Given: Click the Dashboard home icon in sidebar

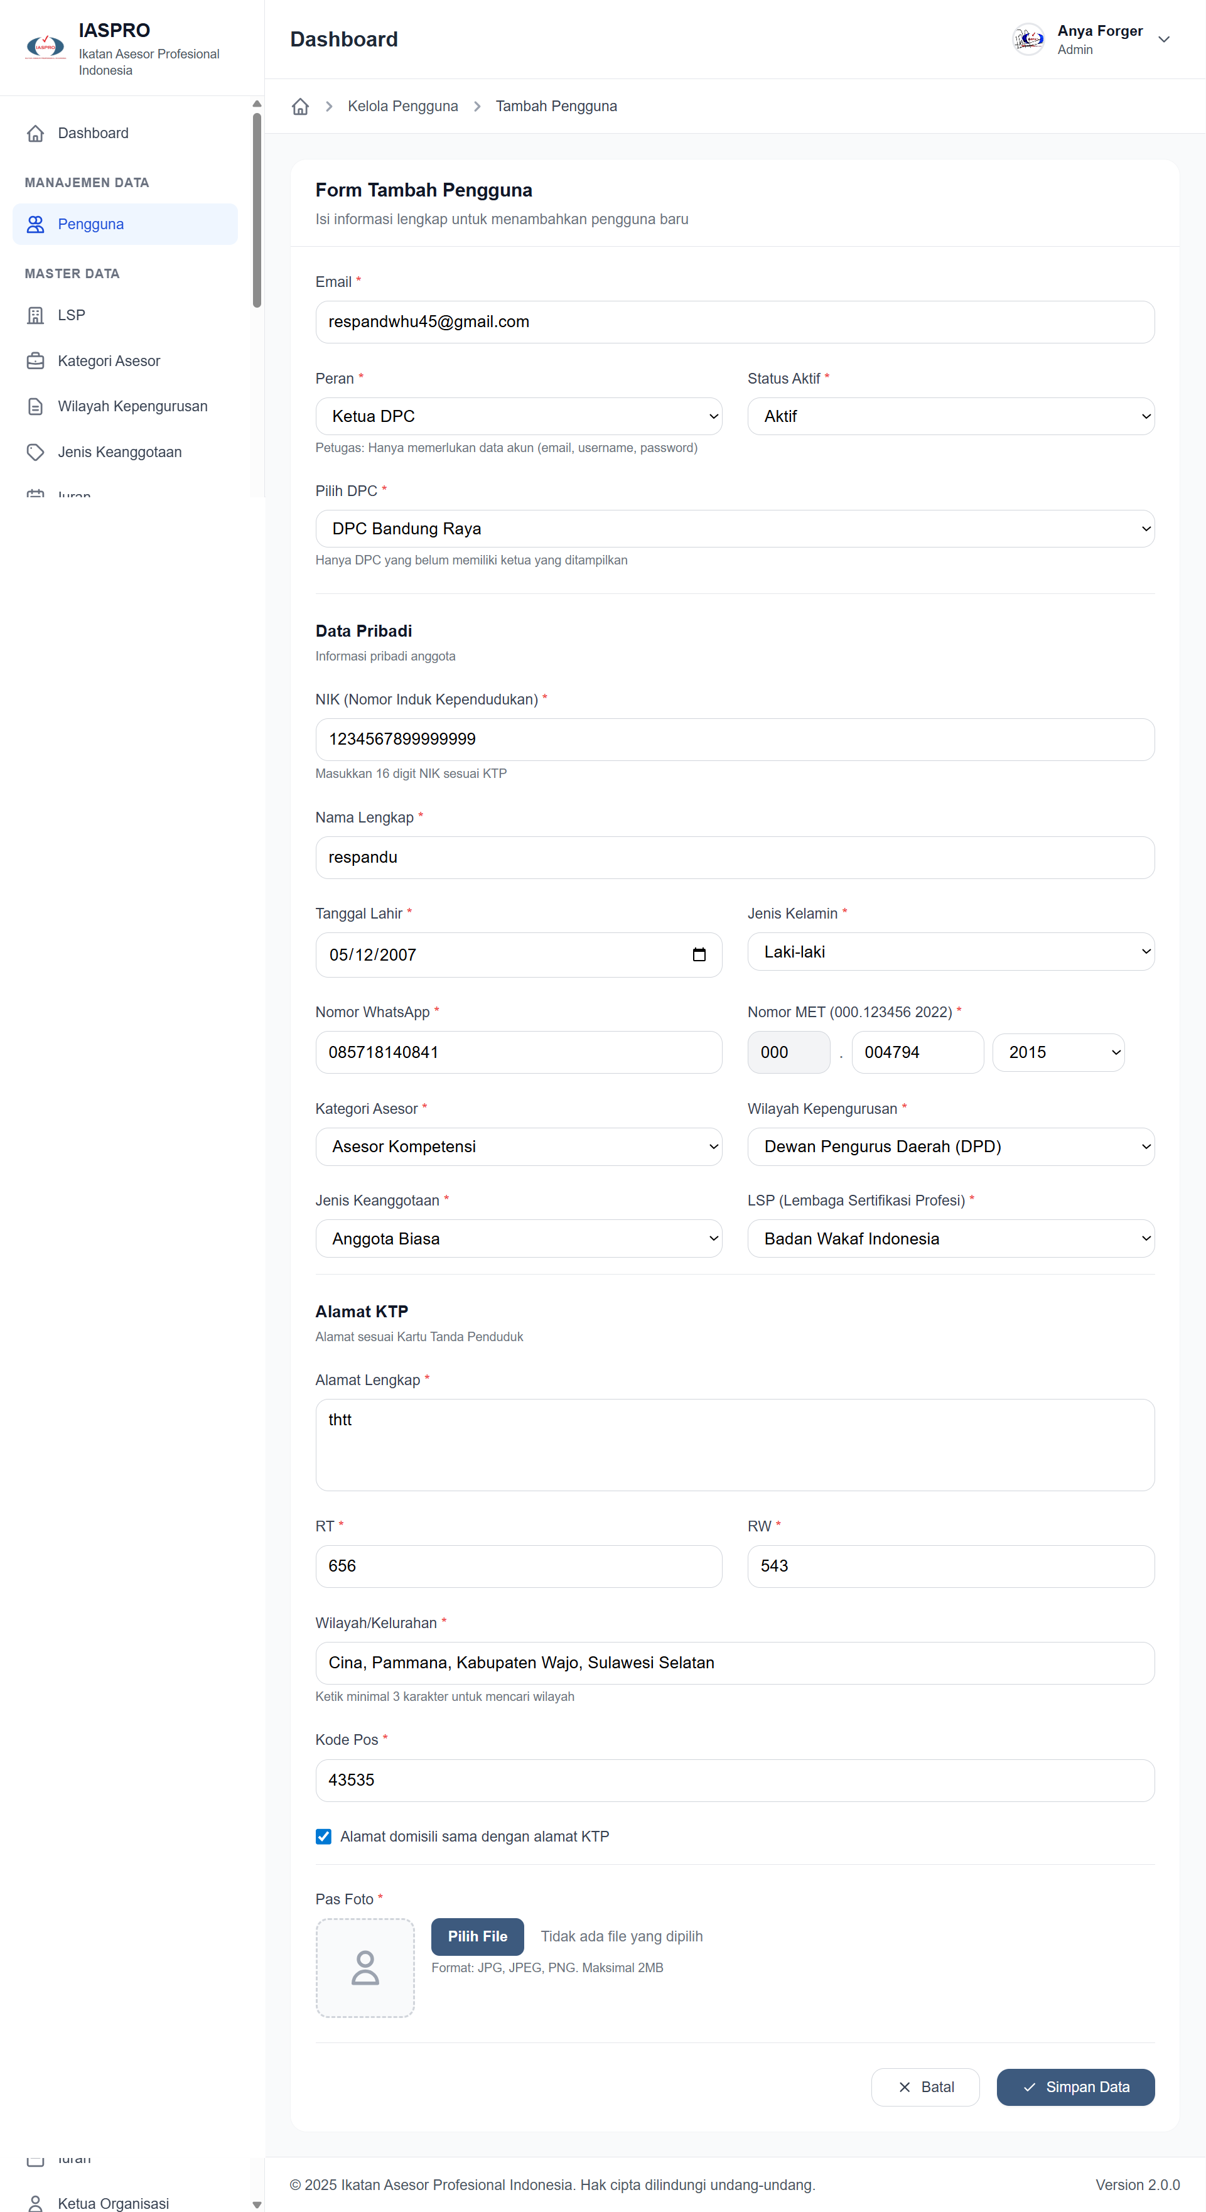Looking at the screenshot, I should point(35,133).
